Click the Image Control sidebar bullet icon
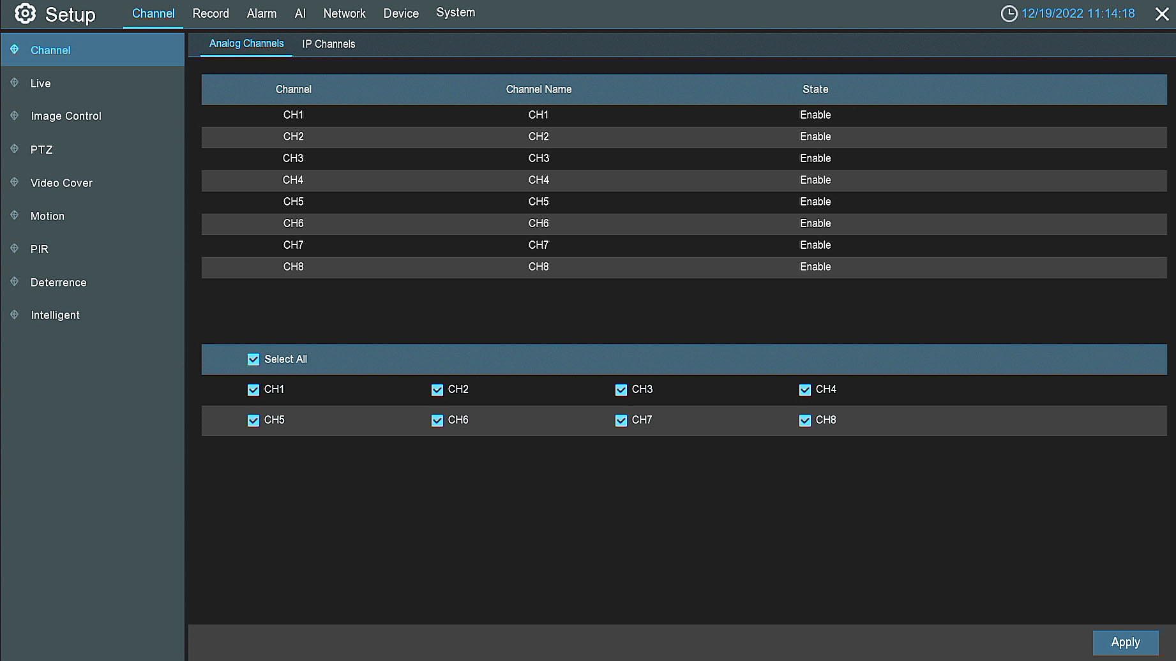The height and width of the screenshot is (661, 1176). click(x=14, y=115)
